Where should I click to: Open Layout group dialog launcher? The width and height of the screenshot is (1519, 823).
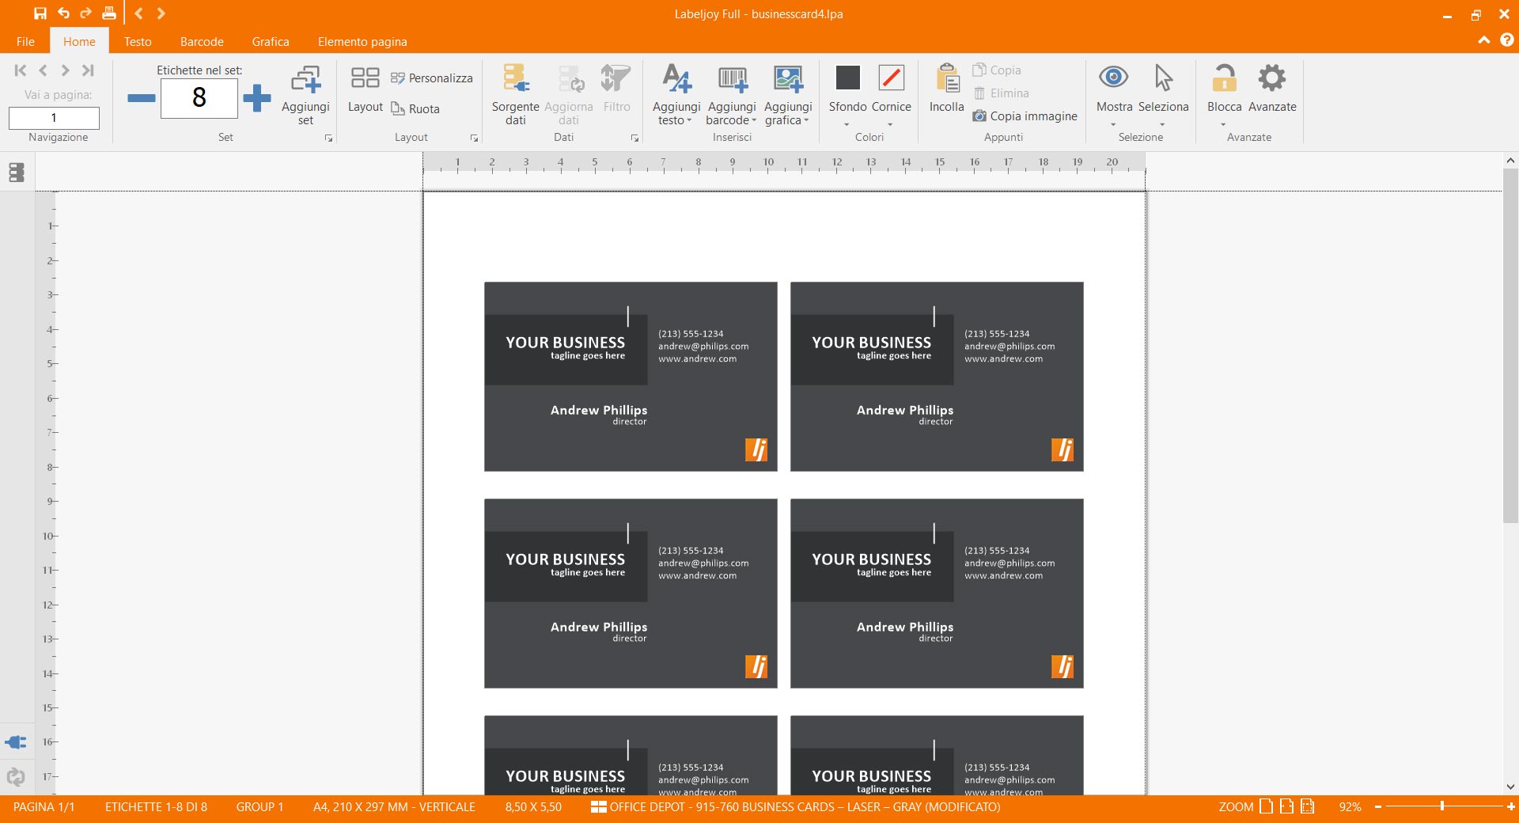(474, 138)
